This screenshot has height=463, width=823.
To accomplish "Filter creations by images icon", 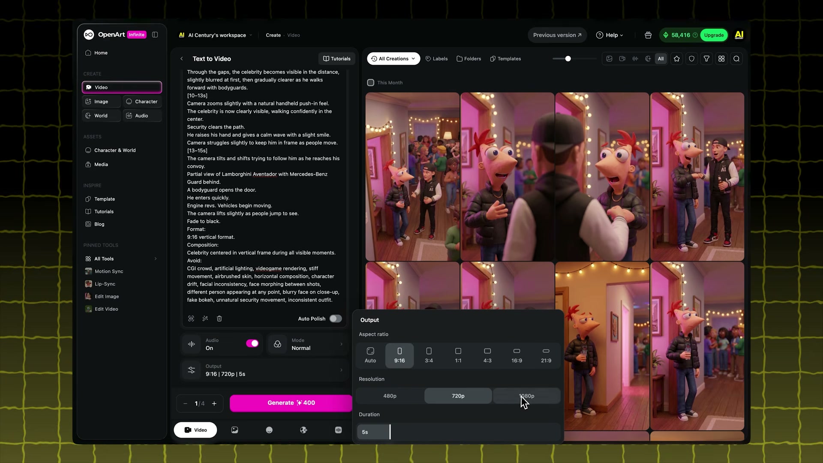I will (x=609, y=59).
